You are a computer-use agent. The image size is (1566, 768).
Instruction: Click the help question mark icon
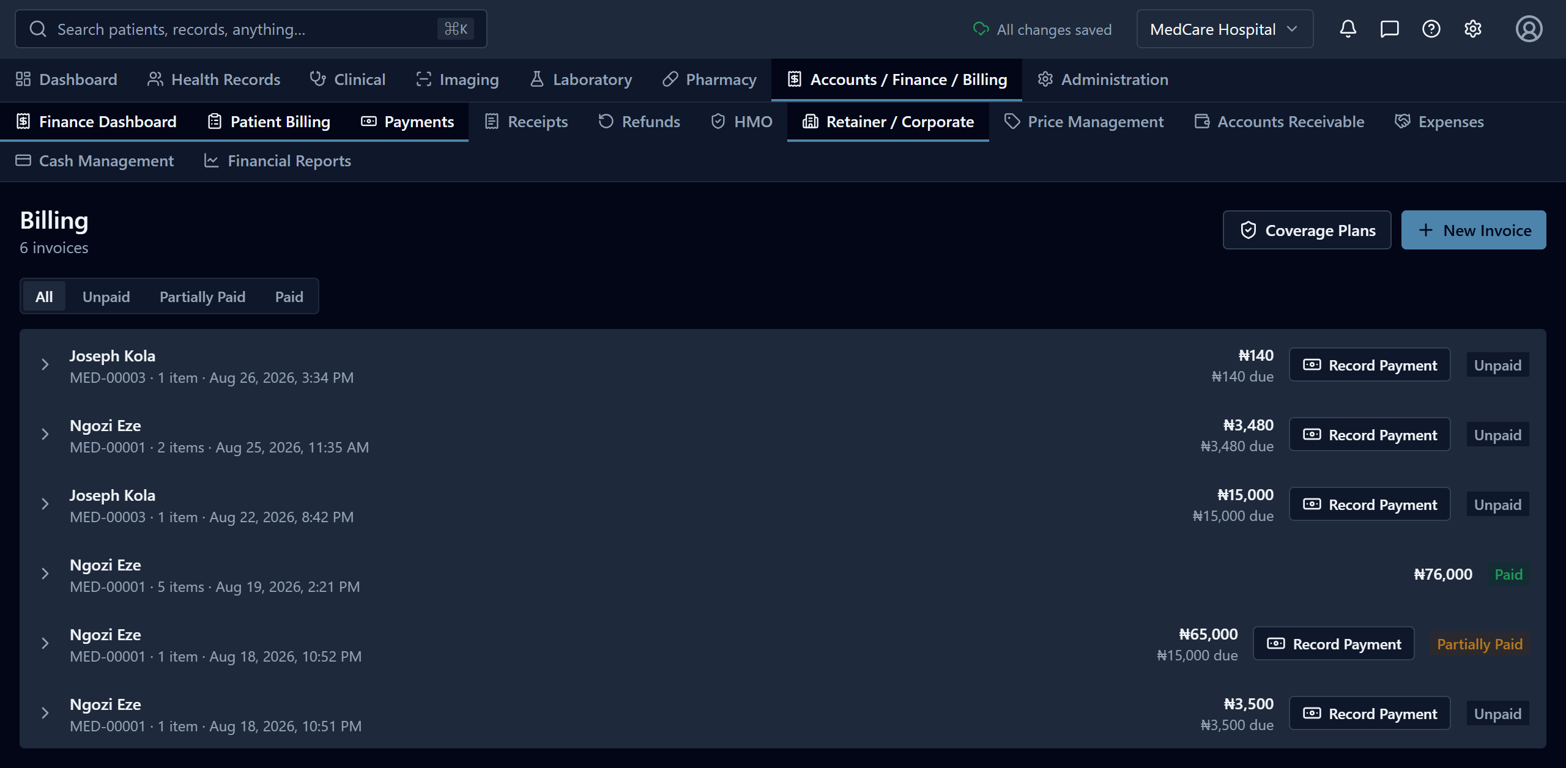click(1431, 29)
